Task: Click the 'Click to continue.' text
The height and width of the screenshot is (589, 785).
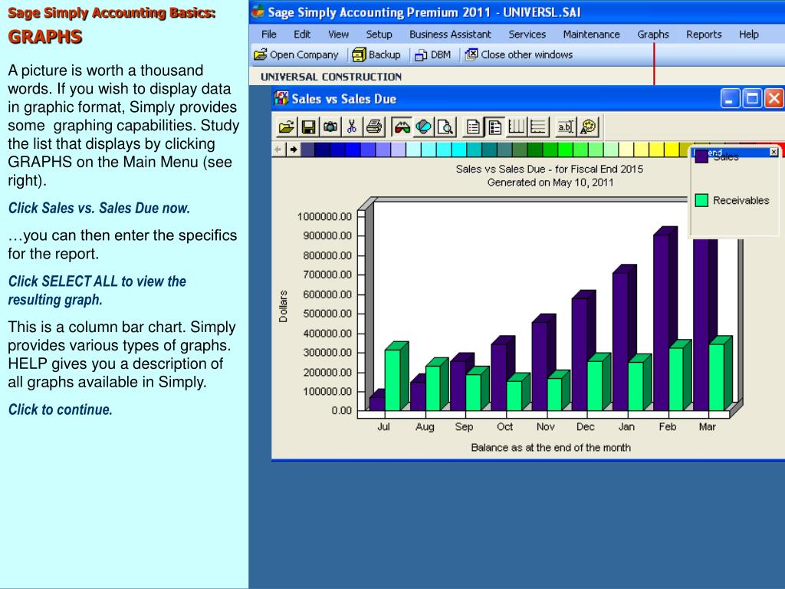Action: [60, 410]
